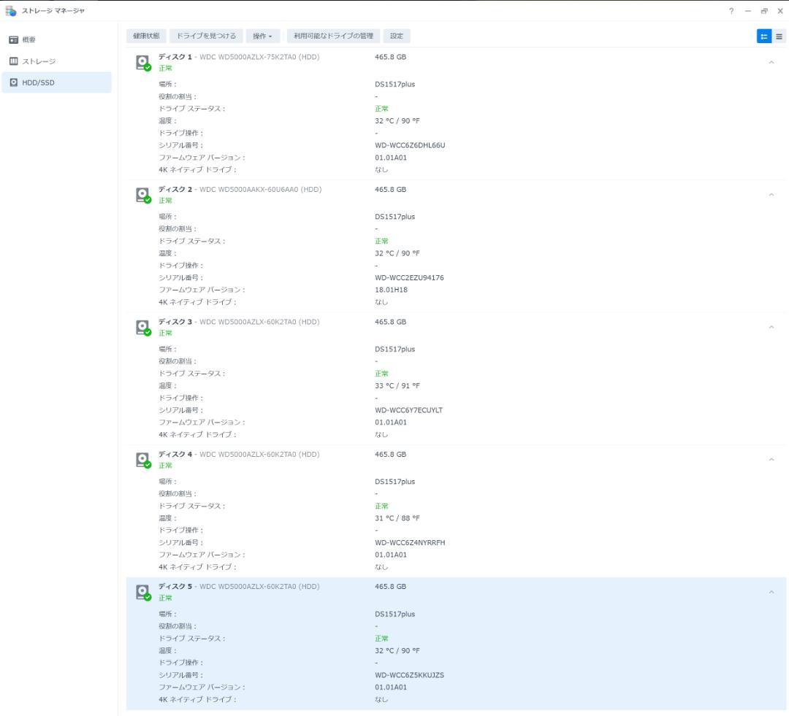The width and height of the screenshot is (789, 716).
Task: Click the 健康状態 button
Action: [x=146, y=36]
